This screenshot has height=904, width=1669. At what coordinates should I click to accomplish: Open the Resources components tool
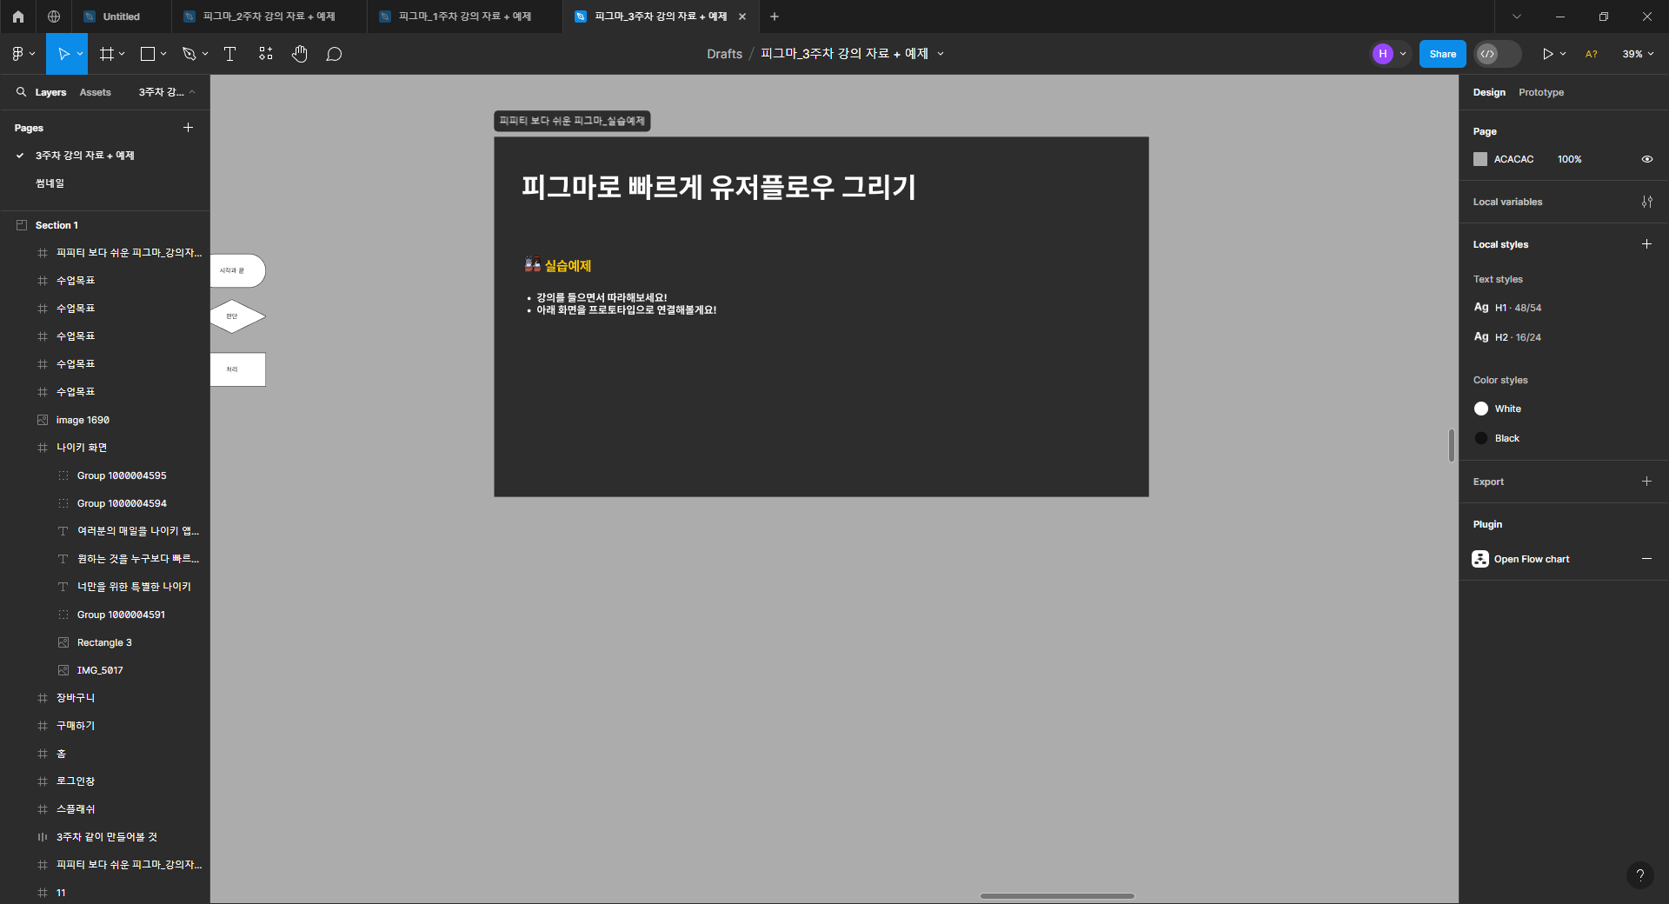pos(265,54)
